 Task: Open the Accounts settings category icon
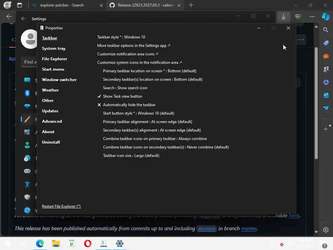click(x=27, y=145)
